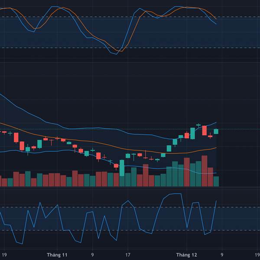Select the tallest red volume bar
This screenshot has width=260, height=260.
(x=205, y=171)
